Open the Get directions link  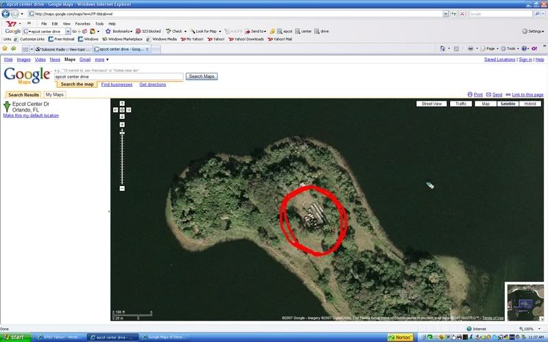tap(153, 84)
